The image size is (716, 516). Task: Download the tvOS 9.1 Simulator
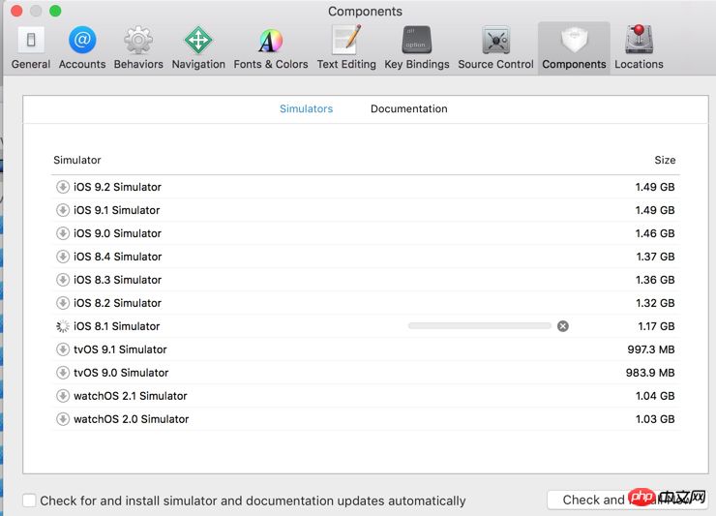point(63,349)
